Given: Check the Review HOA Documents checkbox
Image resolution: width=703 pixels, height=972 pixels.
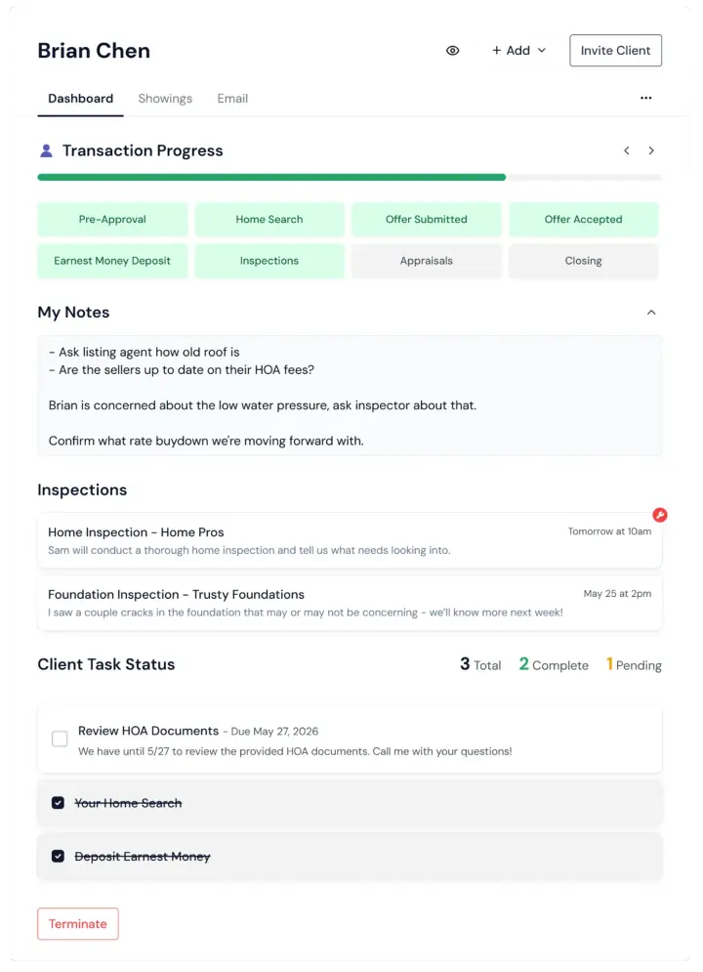Looking at the screenshot, I should click(x=60, y=739).
